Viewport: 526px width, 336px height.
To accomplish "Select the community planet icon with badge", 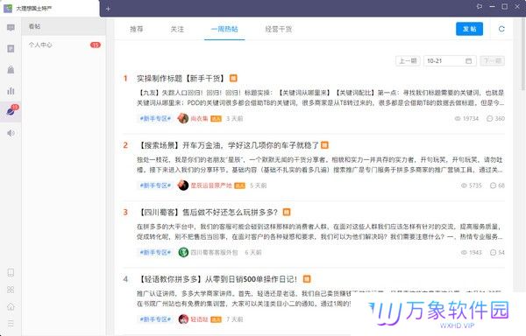I will (x=11, y=111).
